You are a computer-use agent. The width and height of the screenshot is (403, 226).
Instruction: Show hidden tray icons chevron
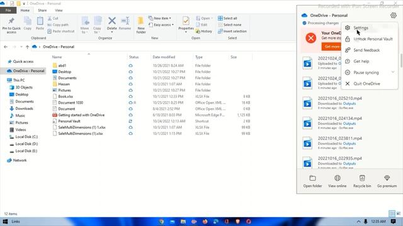358,222
